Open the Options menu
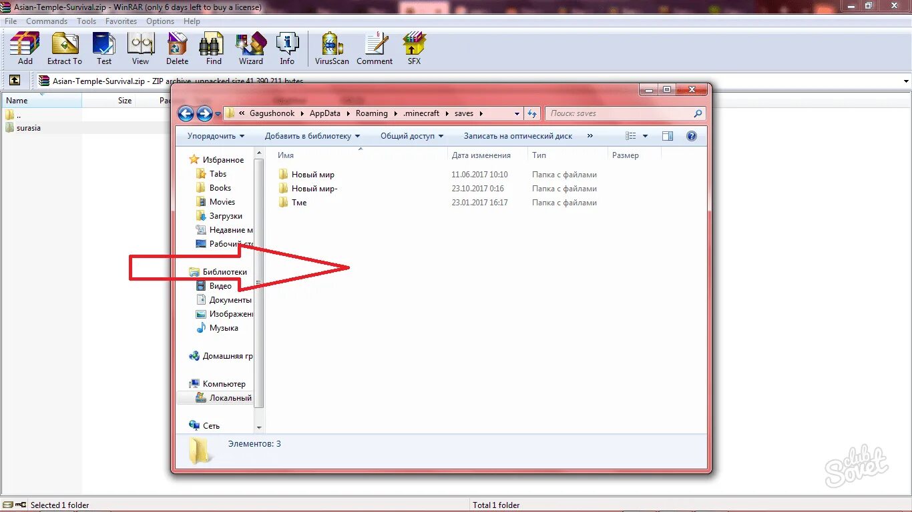The image size is (912, 512). click(x=160, y=21)
